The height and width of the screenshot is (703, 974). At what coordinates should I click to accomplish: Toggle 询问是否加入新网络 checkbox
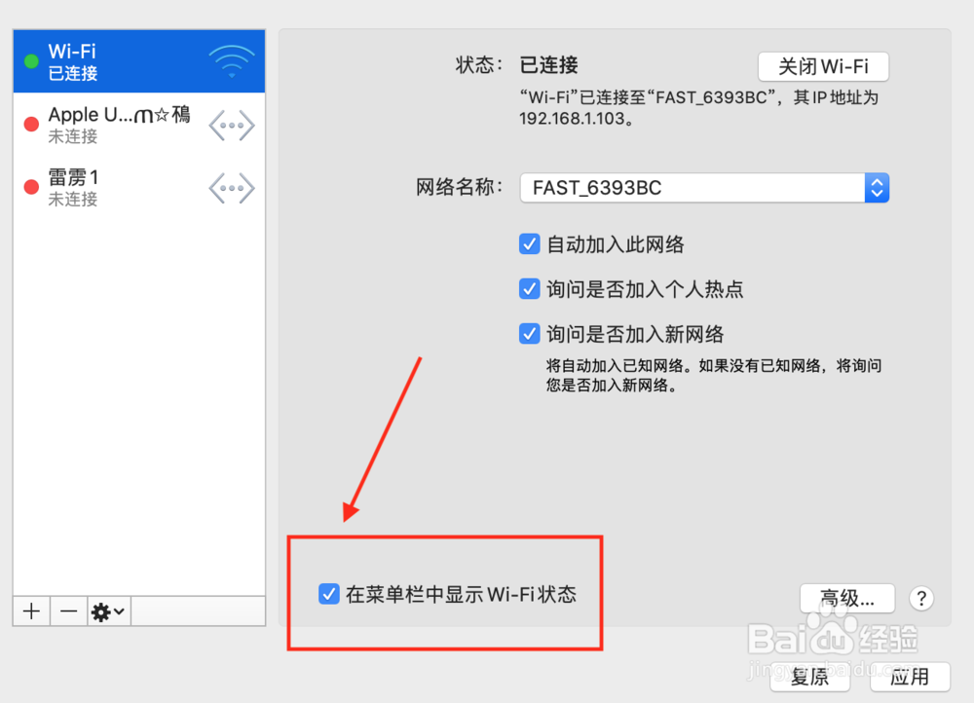tap(529, 334)
